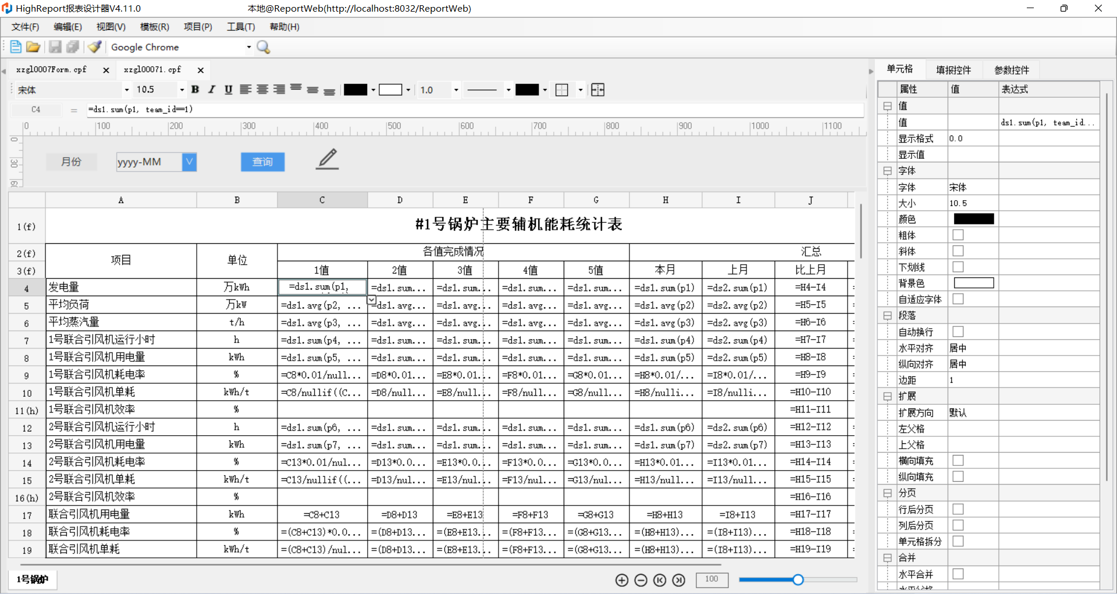1117x594 pixels.
Task: Toggle the 横向填充 checkbox
Action: [x=958, y=461]
